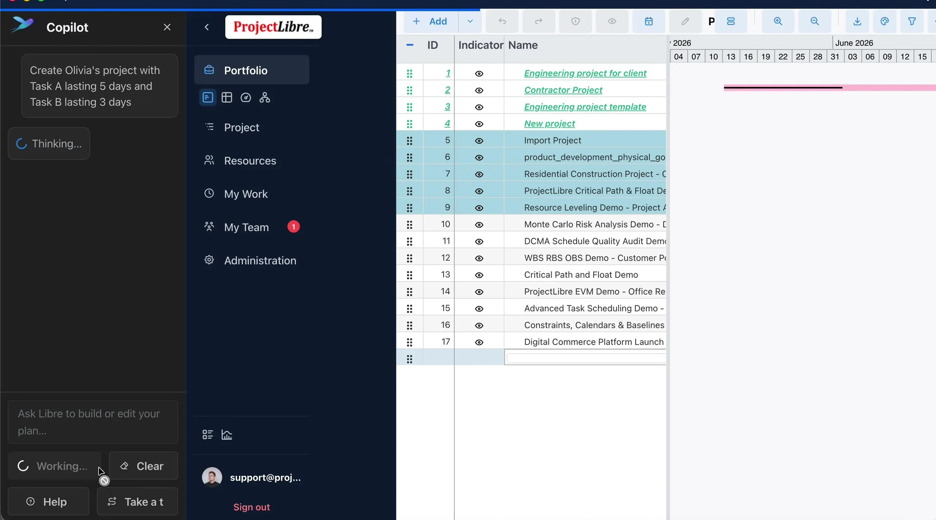Toggle eye toolbar visibility button

pyautogui.click(x=612, y=21)
